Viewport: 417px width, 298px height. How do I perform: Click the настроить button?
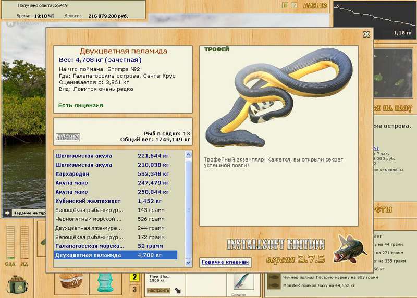click(158, 290)
